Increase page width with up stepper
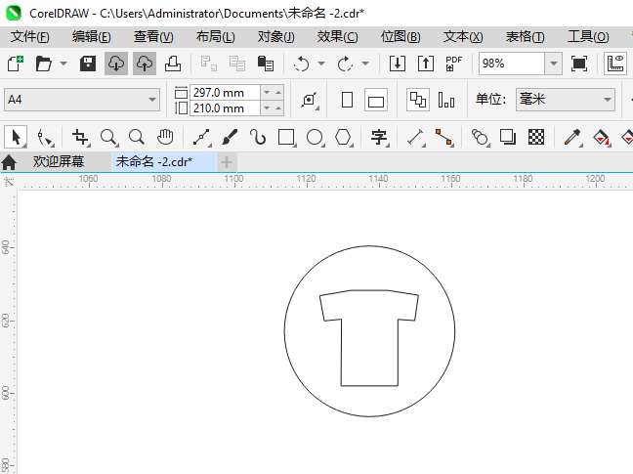Viewport: 633px width, 474px height. pyautogui.click(x=278, y=93)
